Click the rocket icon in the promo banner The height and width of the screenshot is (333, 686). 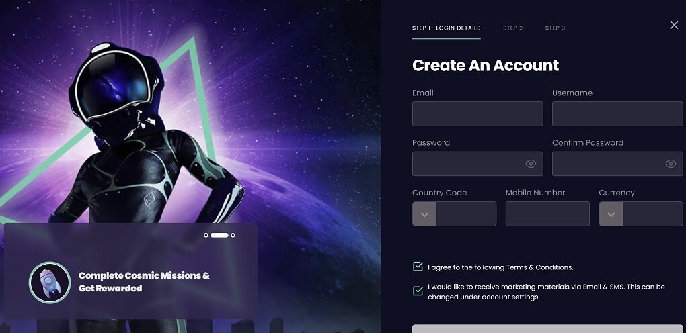50,282
